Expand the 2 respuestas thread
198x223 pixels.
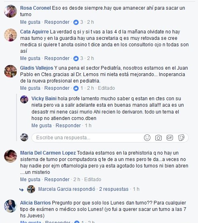pos(114,189)
